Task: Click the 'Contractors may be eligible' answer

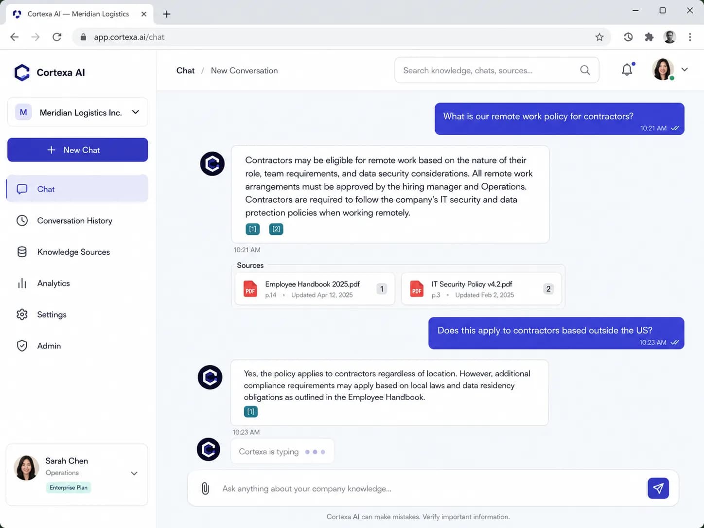Action: click(x=390, y=194)
